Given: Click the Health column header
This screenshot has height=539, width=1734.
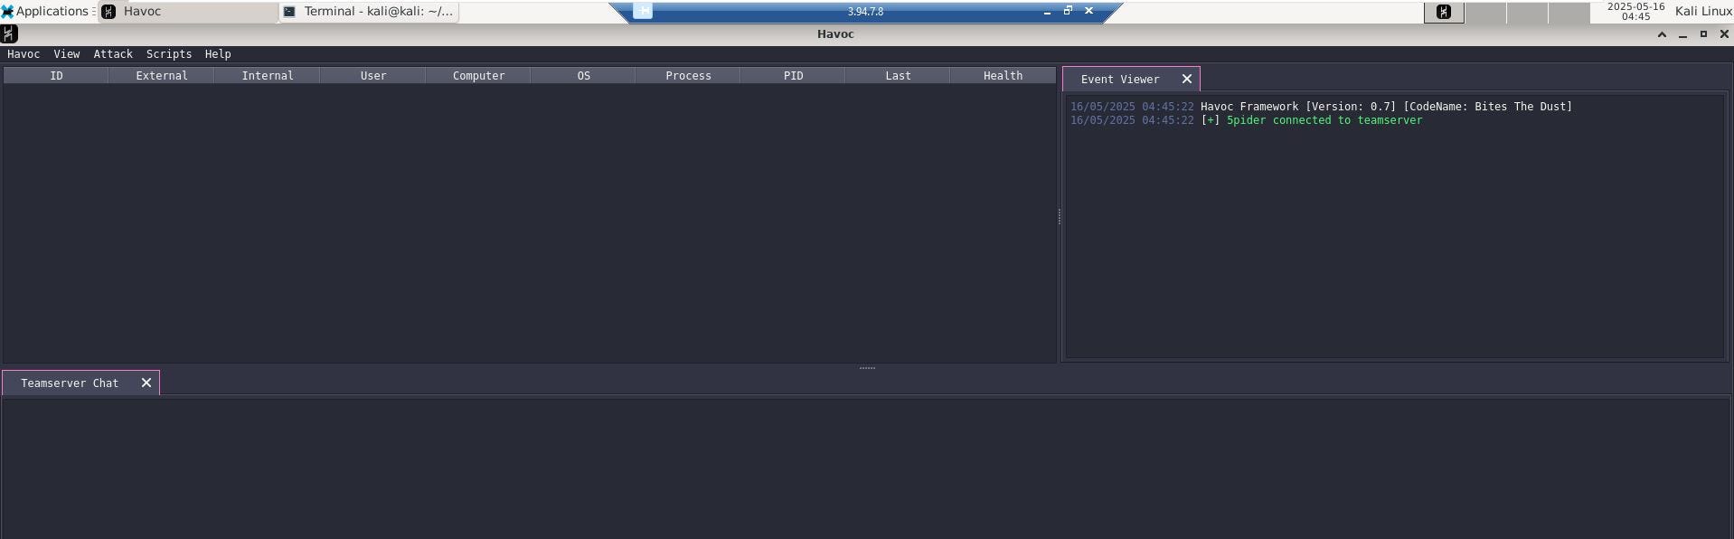Looking at the screenshot, I should click(1003, 76).
